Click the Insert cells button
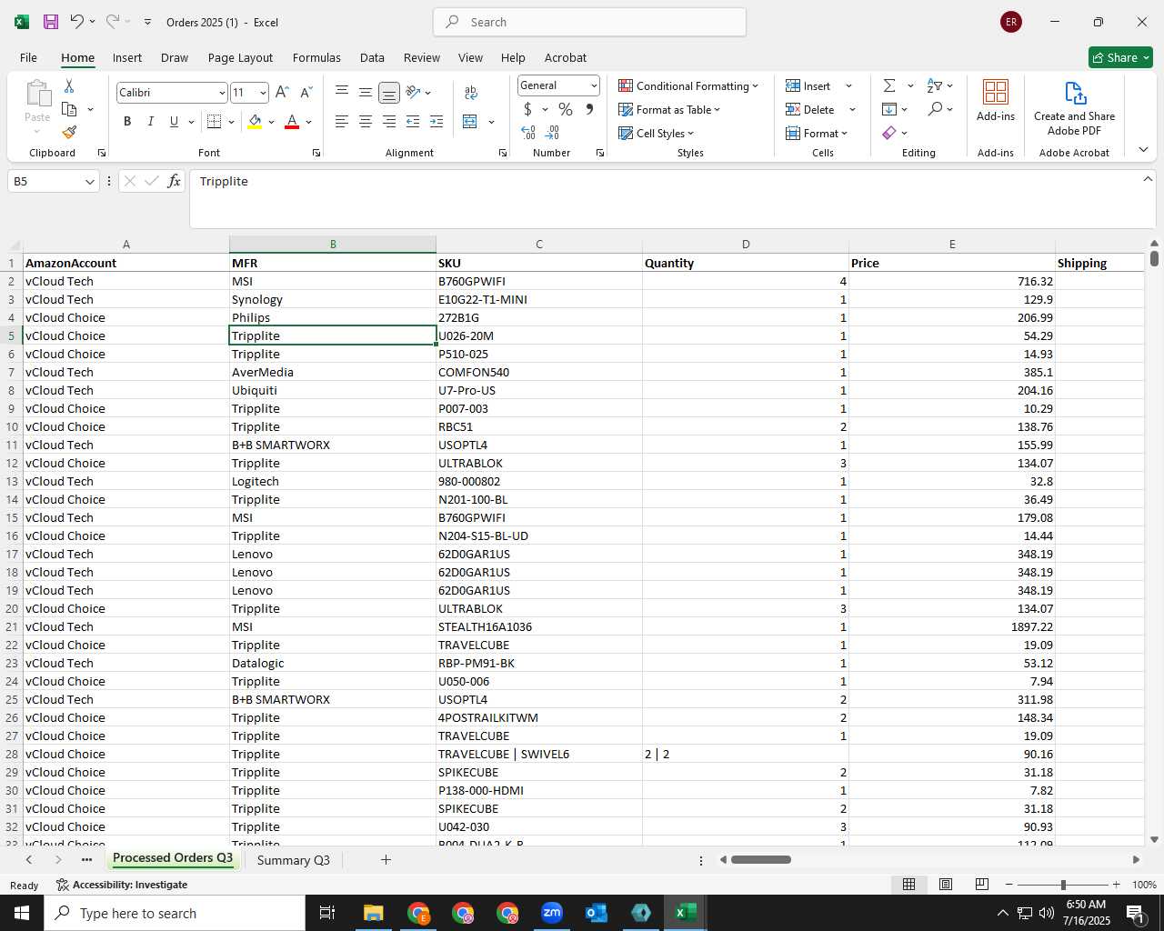Image resolution: width=1164 pixels, height=931 pixels. [808, 85]
